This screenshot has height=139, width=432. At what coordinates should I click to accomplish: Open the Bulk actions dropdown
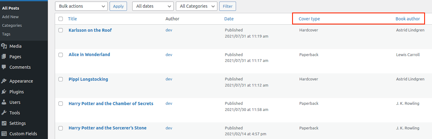pyautogui.click(x=81, y=6)
